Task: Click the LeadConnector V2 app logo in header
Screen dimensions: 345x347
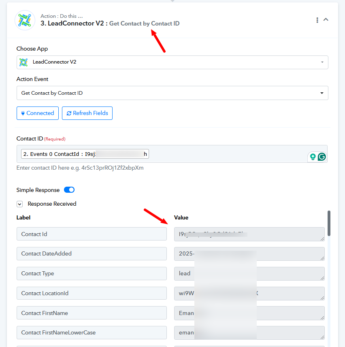Action: tap(25, 20)
